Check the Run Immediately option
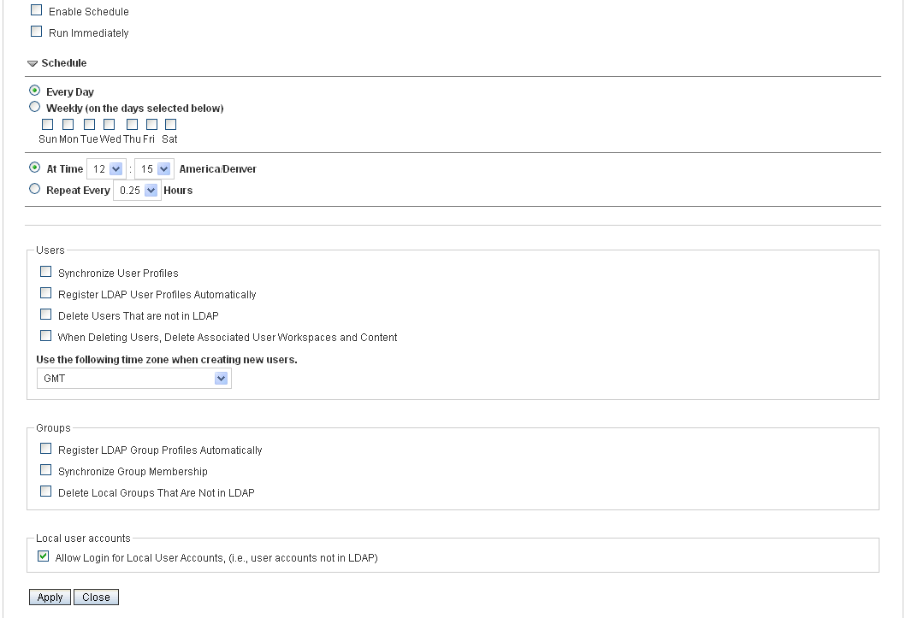The width and height of the screenshot is (912, 618). (36, 32)
